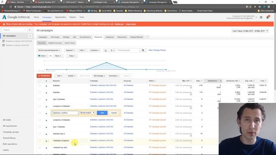Click the red + KEYWORDS button
The width and height of the screenshot is (276, 155).
point(44,76)
